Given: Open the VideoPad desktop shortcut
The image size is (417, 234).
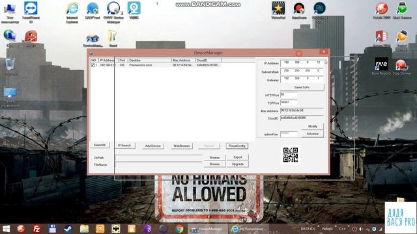Looking at the screenshot, I should (x=278, y=10).
